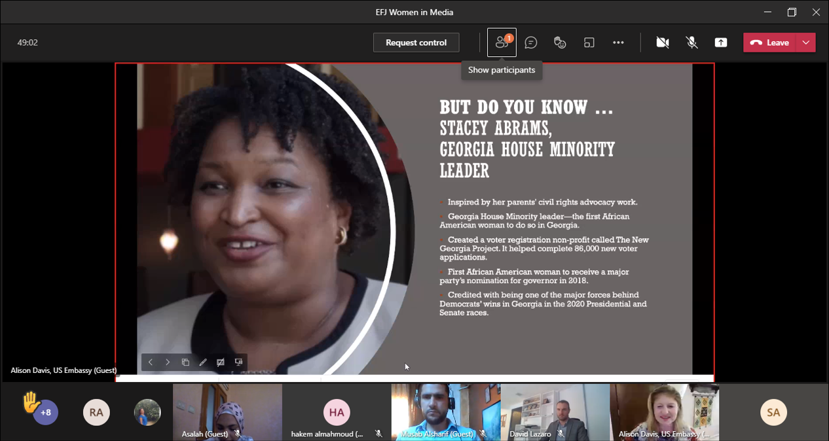Click the shared slide about Stacey Abrams
This screenshot has height=441, width=829.
click(414, 219)
